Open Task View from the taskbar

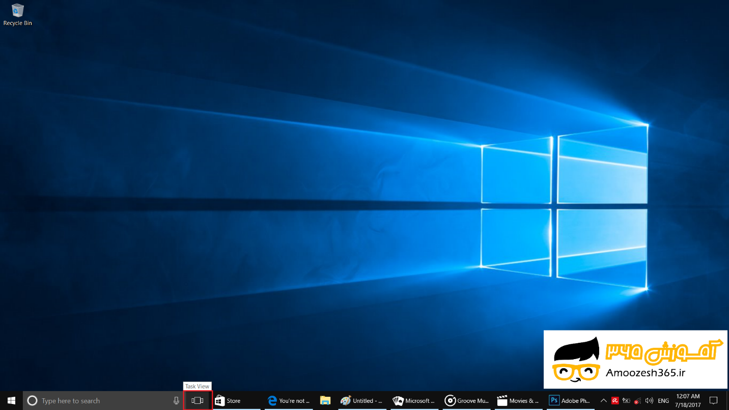[198, 401]
